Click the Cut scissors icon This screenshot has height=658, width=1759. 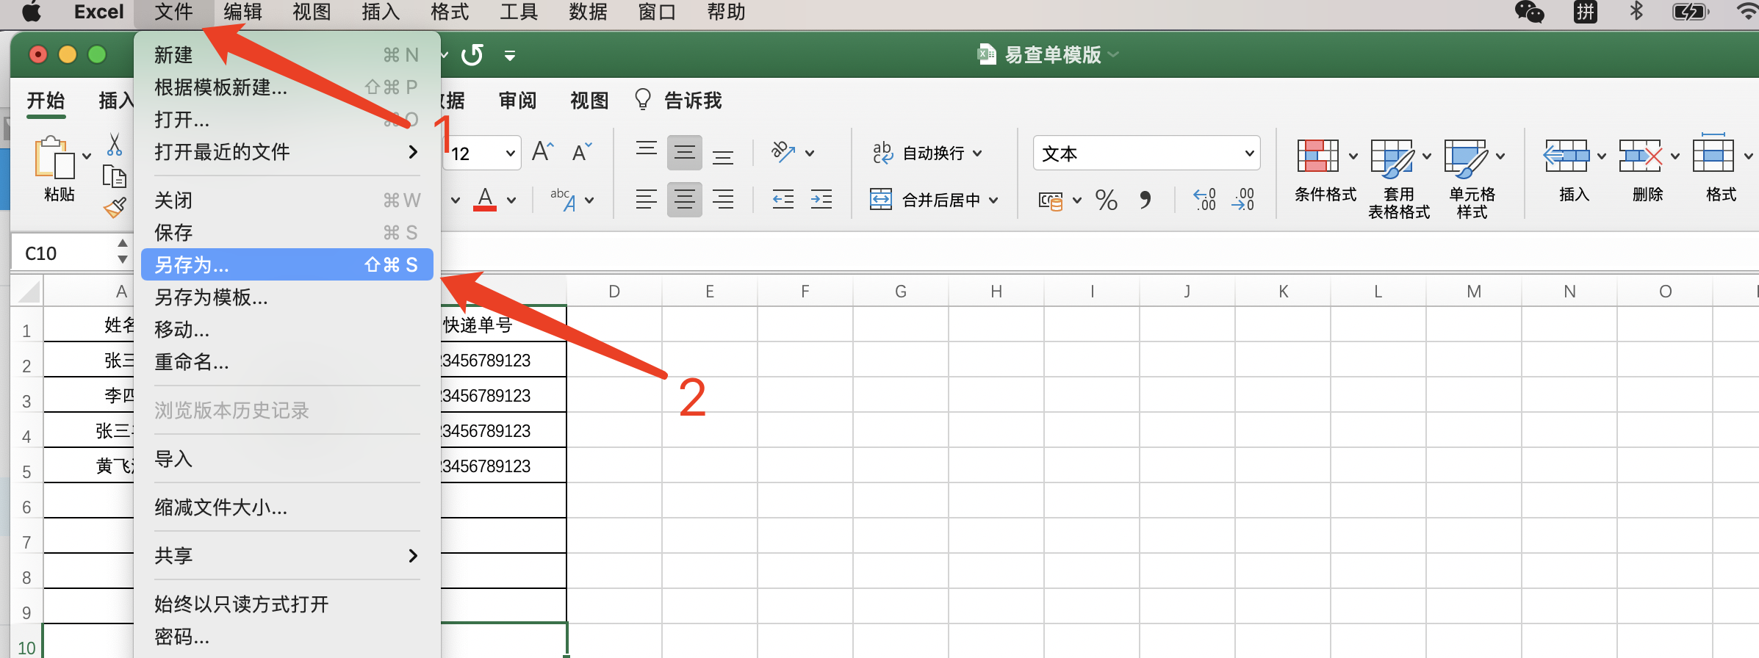point(115,144)
